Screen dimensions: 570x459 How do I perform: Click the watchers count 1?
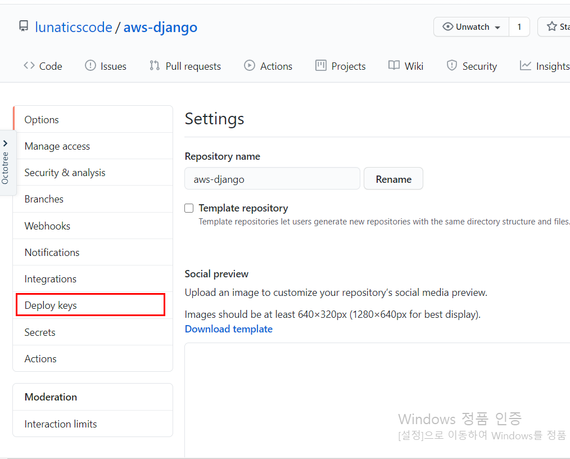tap(519, 26)
